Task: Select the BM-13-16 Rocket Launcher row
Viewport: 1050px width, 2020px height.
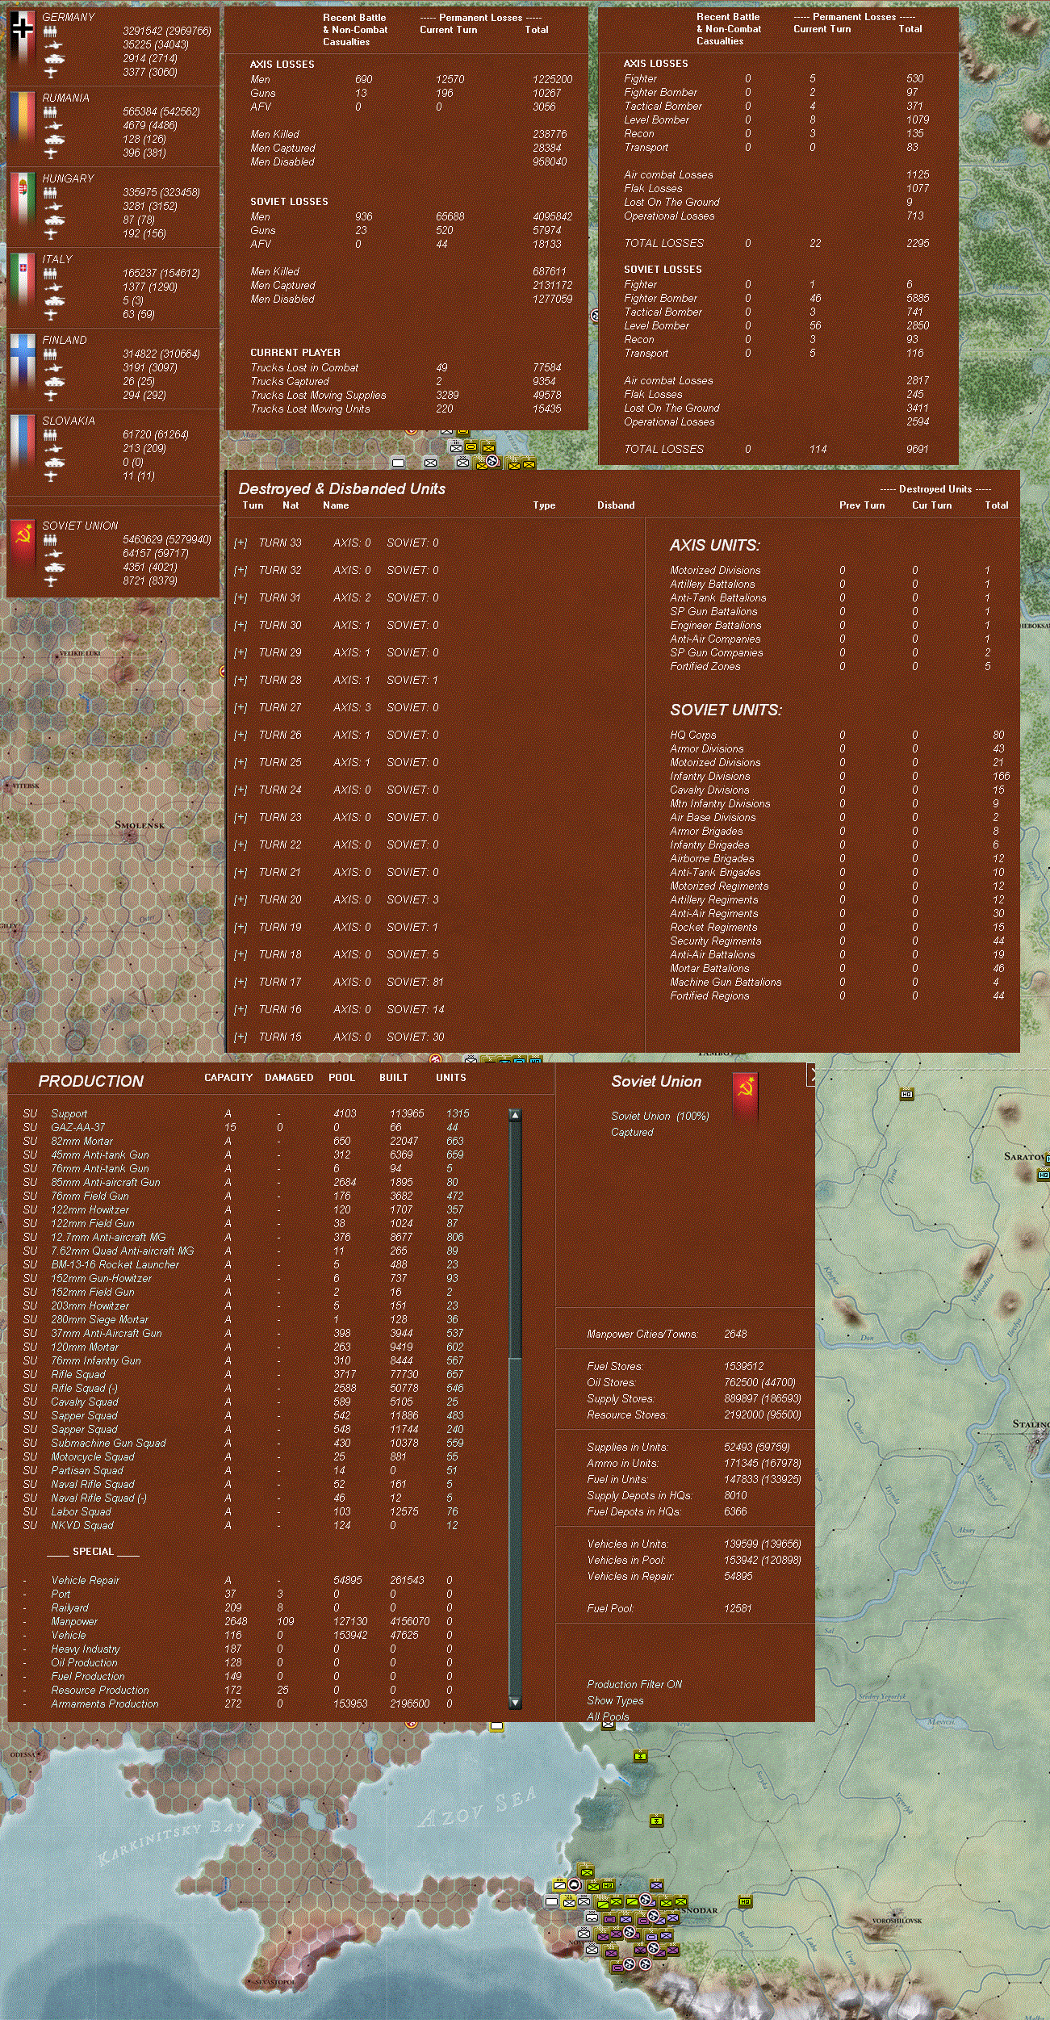Action: tap(247, 1265)
